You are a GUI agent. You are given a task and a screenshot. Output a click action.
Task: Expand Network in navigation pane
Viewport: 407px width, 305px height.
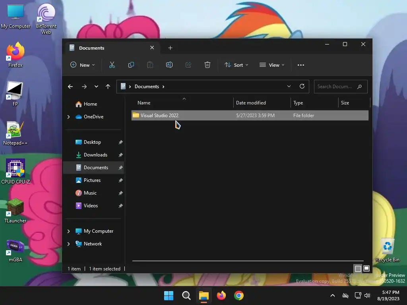pos(68,244)
